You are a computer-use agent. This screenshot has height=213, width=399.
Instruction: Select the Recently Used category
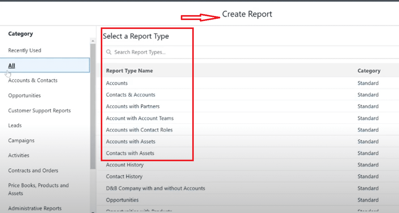click(x=25, y=50)
